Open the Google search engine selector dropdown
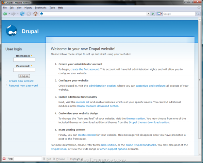The height and width of the screenshot is (163, 203). point(159,14)
